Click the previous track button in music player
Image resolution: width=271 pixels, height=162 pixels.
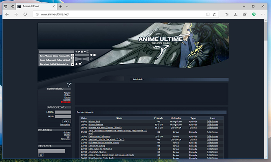click(76, 51)
